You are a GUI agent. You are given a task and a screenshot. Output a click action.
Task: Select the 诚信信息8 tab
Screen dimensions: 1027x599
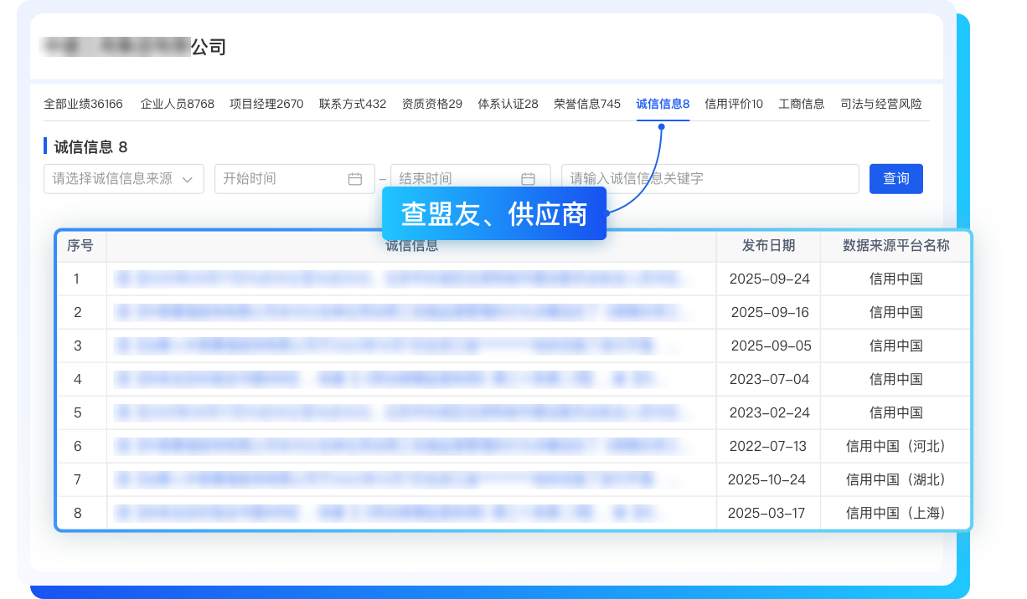(663, 105)
